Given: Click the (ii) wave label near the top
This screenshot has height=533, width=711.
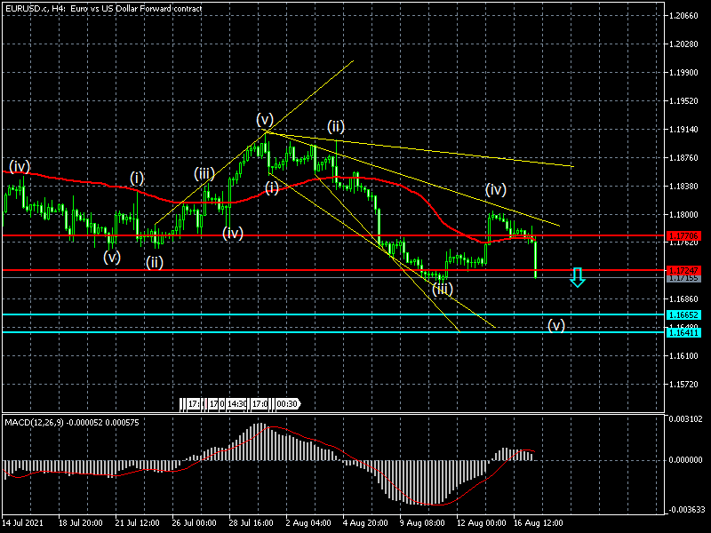Looking at the screenshot, I should click(335, 125).
